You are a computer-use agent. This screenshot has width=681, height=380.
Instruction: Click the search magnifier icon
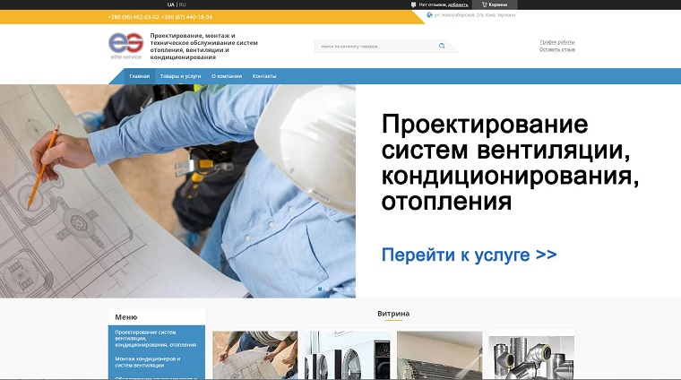(442, 46)
